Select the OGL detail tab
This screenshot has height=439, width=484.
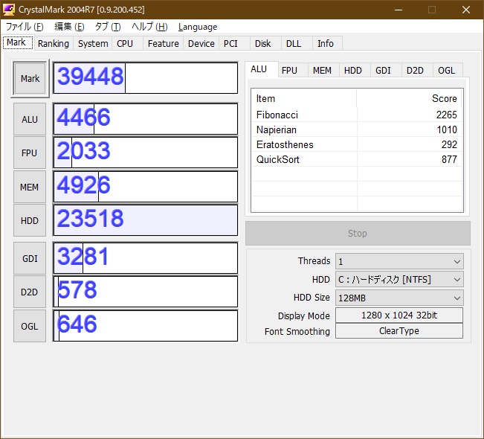pyautogui.click(x=447, y=71)
